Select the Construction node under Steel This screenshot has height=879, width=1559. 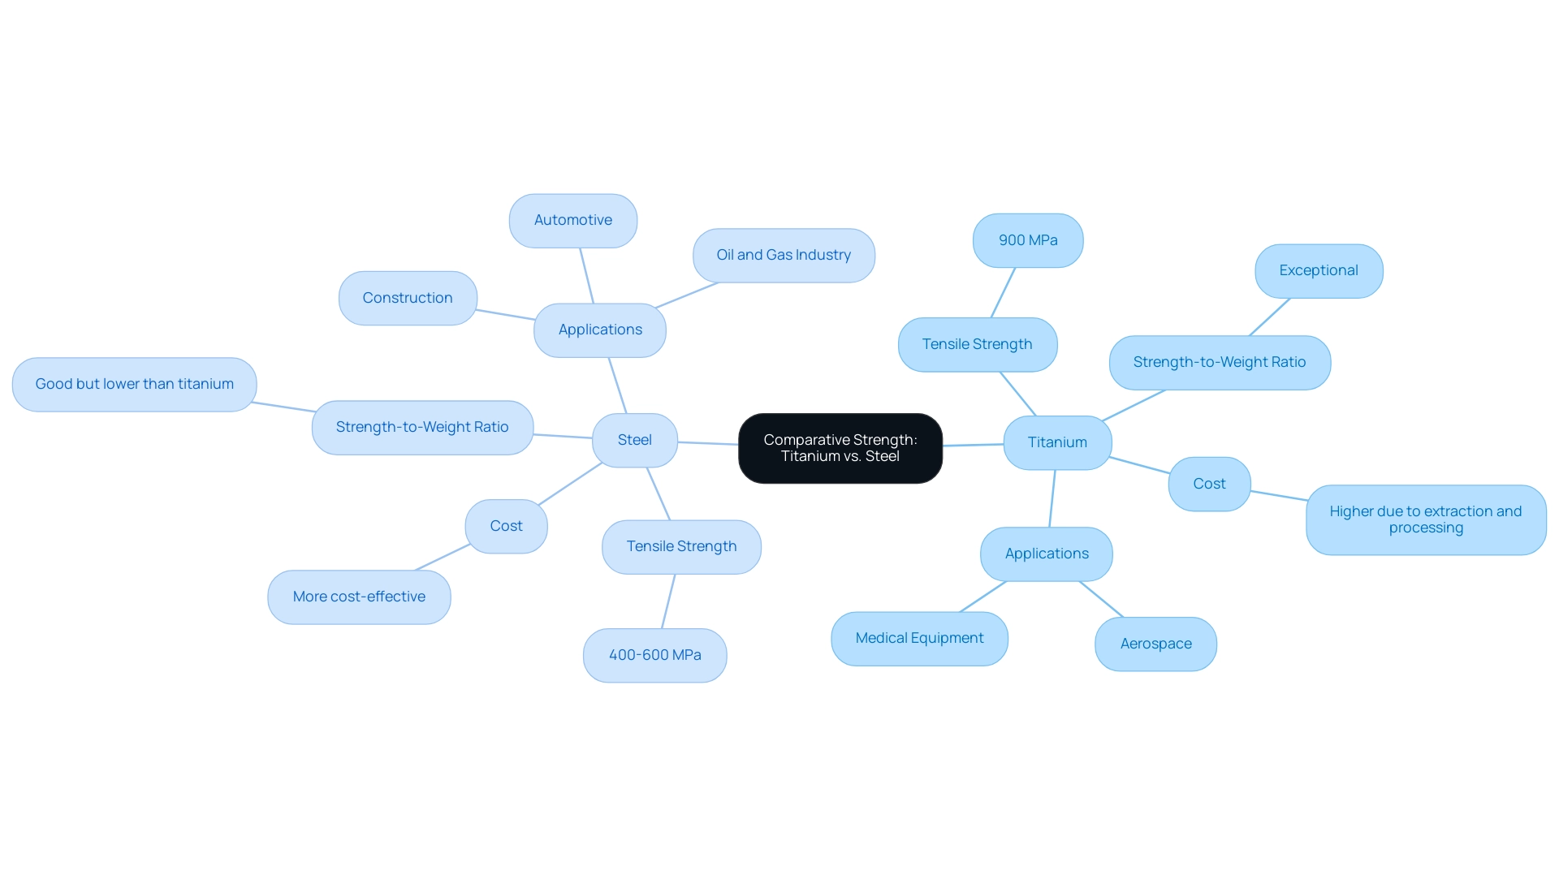click(408, 298)
